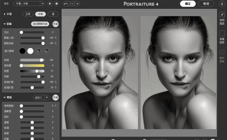Click the 色相 slider handle

pyautogui.click(x=42, y=60)
